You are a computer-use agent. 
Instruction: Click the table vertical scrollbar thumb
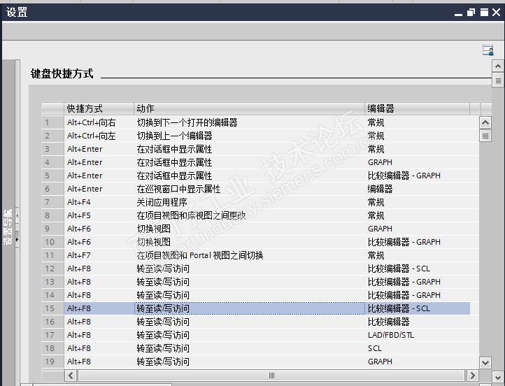pyautogui.click(x=485, y=136)
